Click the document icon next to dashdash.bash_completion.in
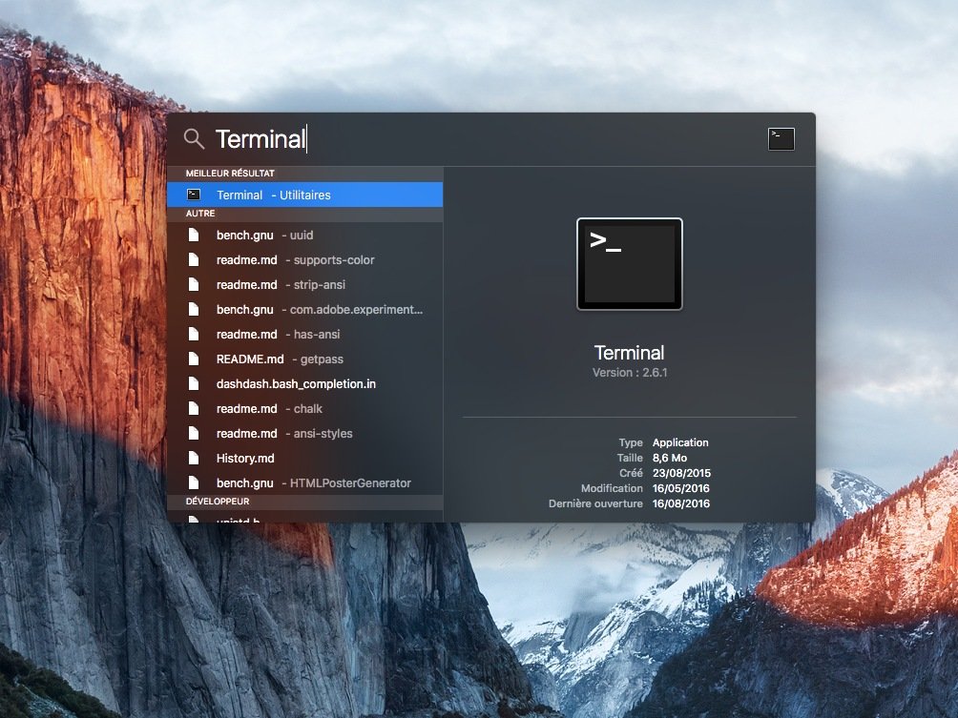This screenshot has height=718, width=958. pyautogui.click(x=194, y=384)
